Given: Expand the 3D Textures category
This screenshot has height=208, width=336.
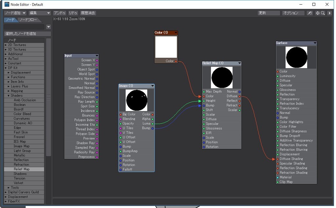Looking at the screenshot, I should [x=6, y=49].
